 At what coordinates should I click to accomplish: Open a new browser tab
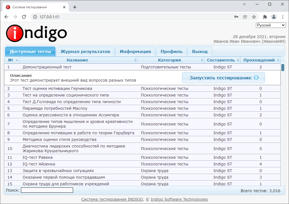75,7
